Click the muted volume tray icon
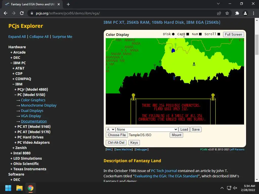This screenshot has height=194, width=259. [235, 188]
